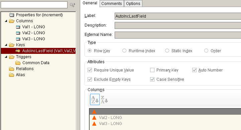Click the Common Data folder icon
The height and width of the screenshot is (130, 241).
(x=18, y=63)
